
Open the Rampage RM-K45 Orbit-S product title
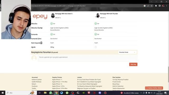coord(64,14)
